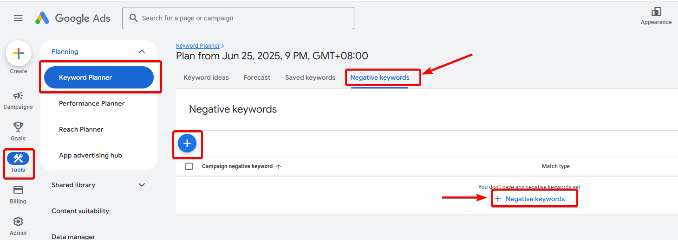Focus the search for a page or campaign field
Screen dimensions: 678x240
point(238,18)
